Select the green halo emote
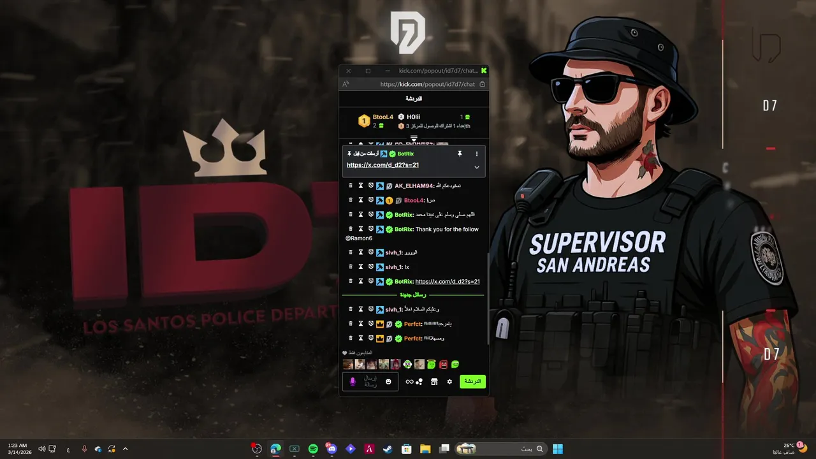Screen dimensions: 816x459 (x=431, y=365)
